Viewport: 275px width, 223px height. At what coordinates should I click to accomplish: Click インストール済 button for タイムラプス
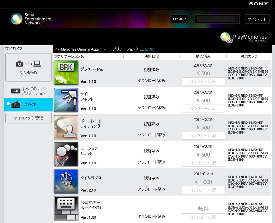point(203,190)
